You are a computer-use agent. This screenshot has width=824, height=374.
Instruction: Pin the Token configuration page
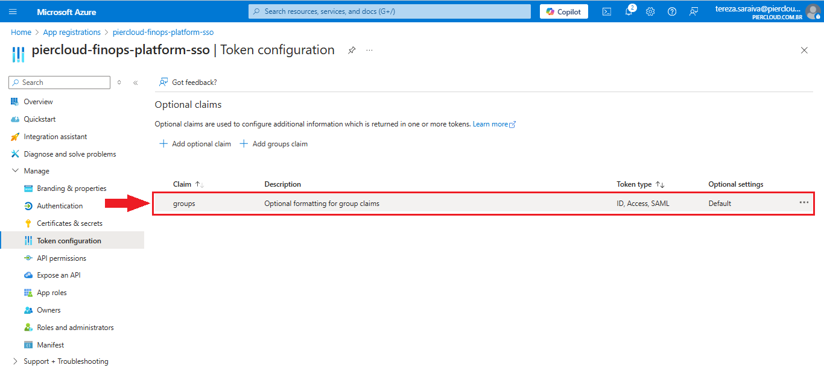pos(352,51)
